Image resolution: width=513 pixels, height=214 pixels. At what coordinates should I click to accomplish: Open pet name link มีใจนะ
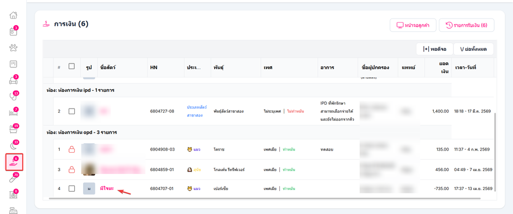[x=107, y=188]
